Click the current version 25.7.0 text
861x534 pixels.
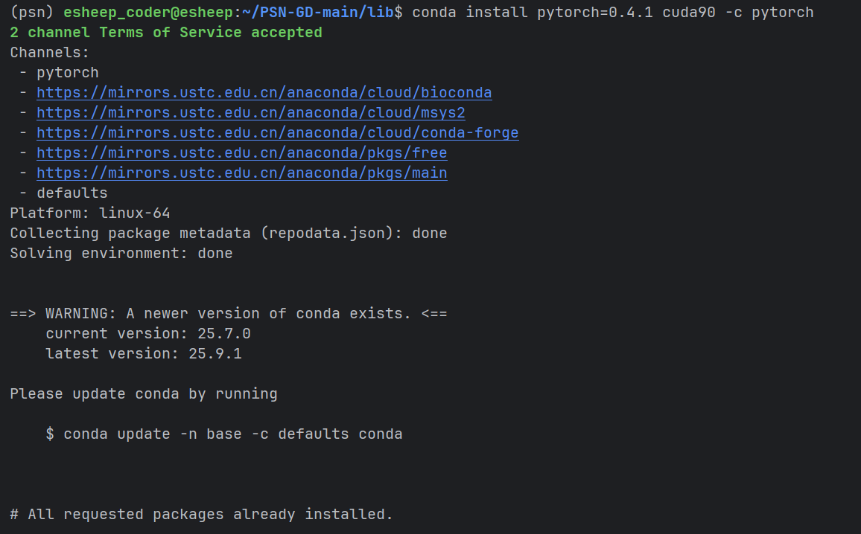click(147, 334)
